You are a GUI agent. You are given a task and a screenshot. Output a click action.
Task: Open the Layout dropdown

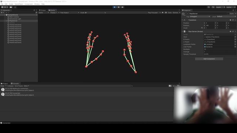pos(231,7)
